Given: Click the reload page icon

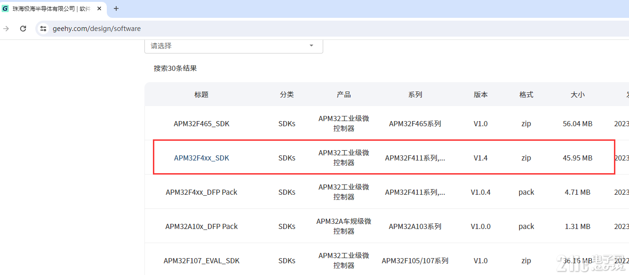Looking at the screenshot, I should 23,29.
